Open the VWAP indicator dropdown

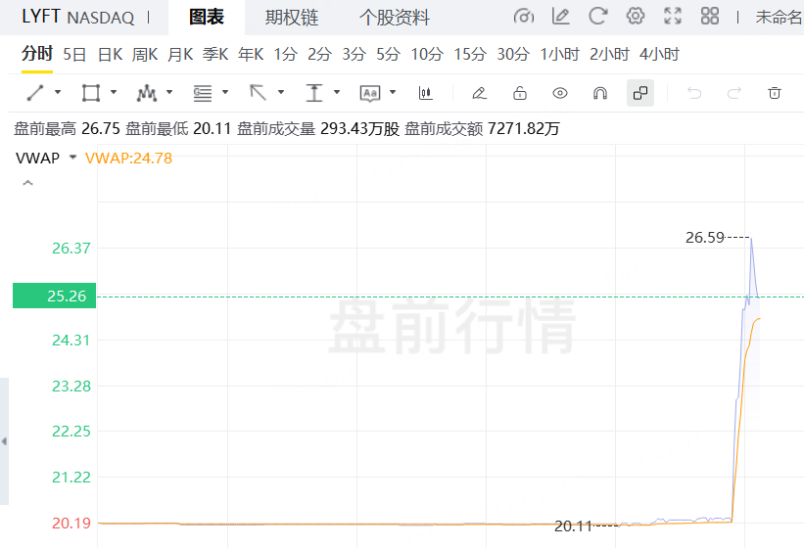(x=72, y=158)
